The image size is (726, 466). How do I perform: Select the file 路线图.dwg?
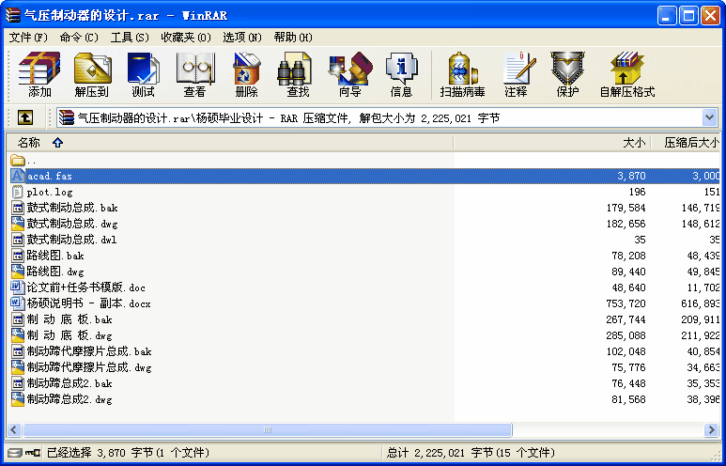click(x=55, y=272)
